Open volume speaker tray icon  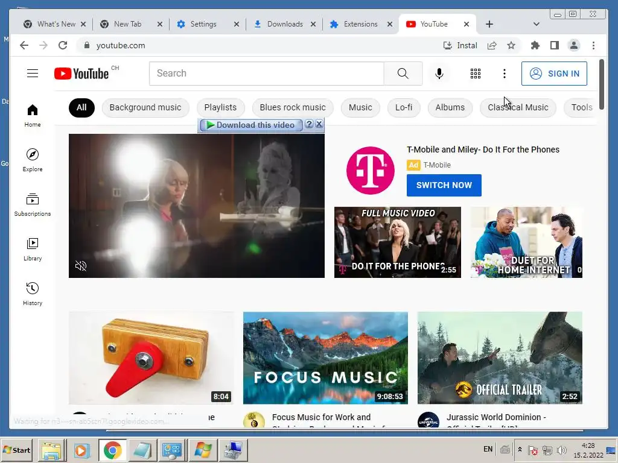tap(562, 450)
